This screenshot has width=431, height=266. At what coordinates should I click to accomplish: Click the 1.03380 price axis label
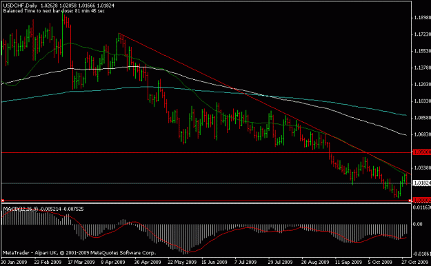[x=422, y=167]
